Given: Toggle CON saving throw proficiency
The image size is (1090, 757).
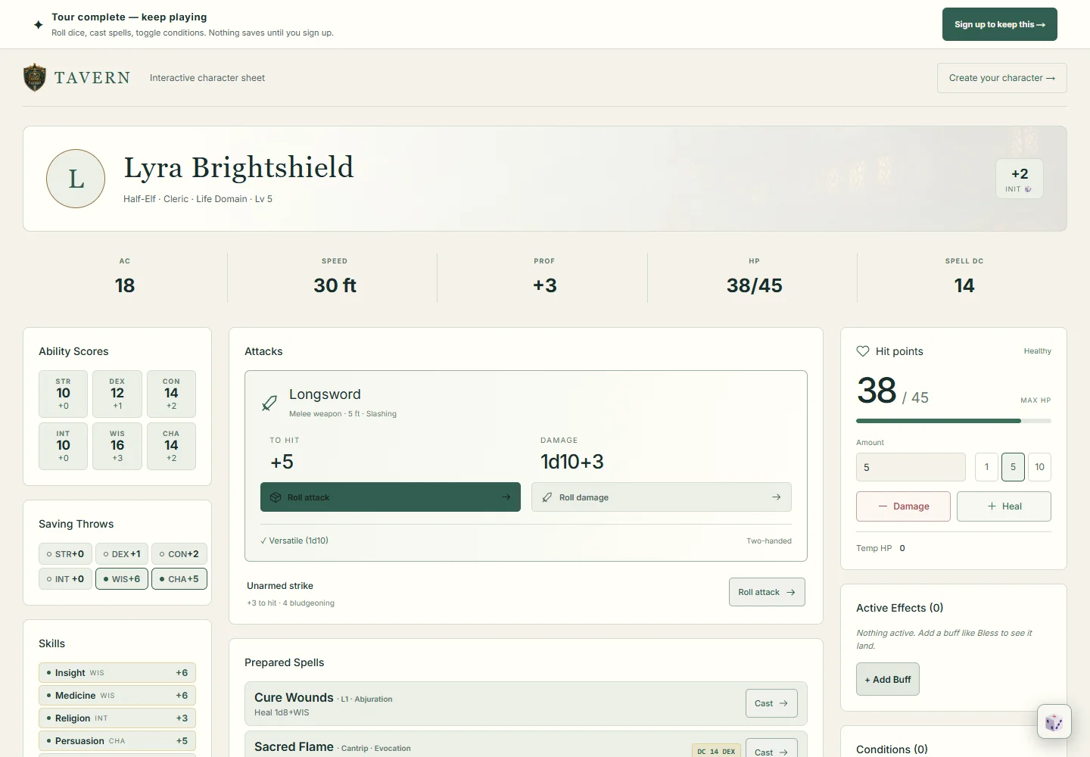Looking at the screenshot, I should [179, 554].
